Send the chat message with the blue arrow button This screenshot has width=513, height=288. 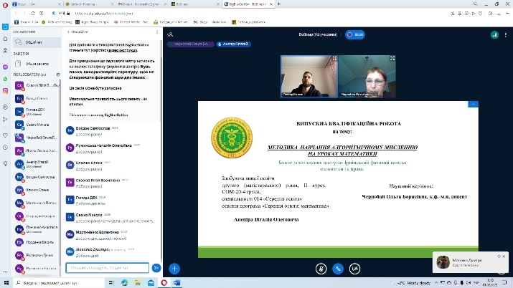click(156, 268)
